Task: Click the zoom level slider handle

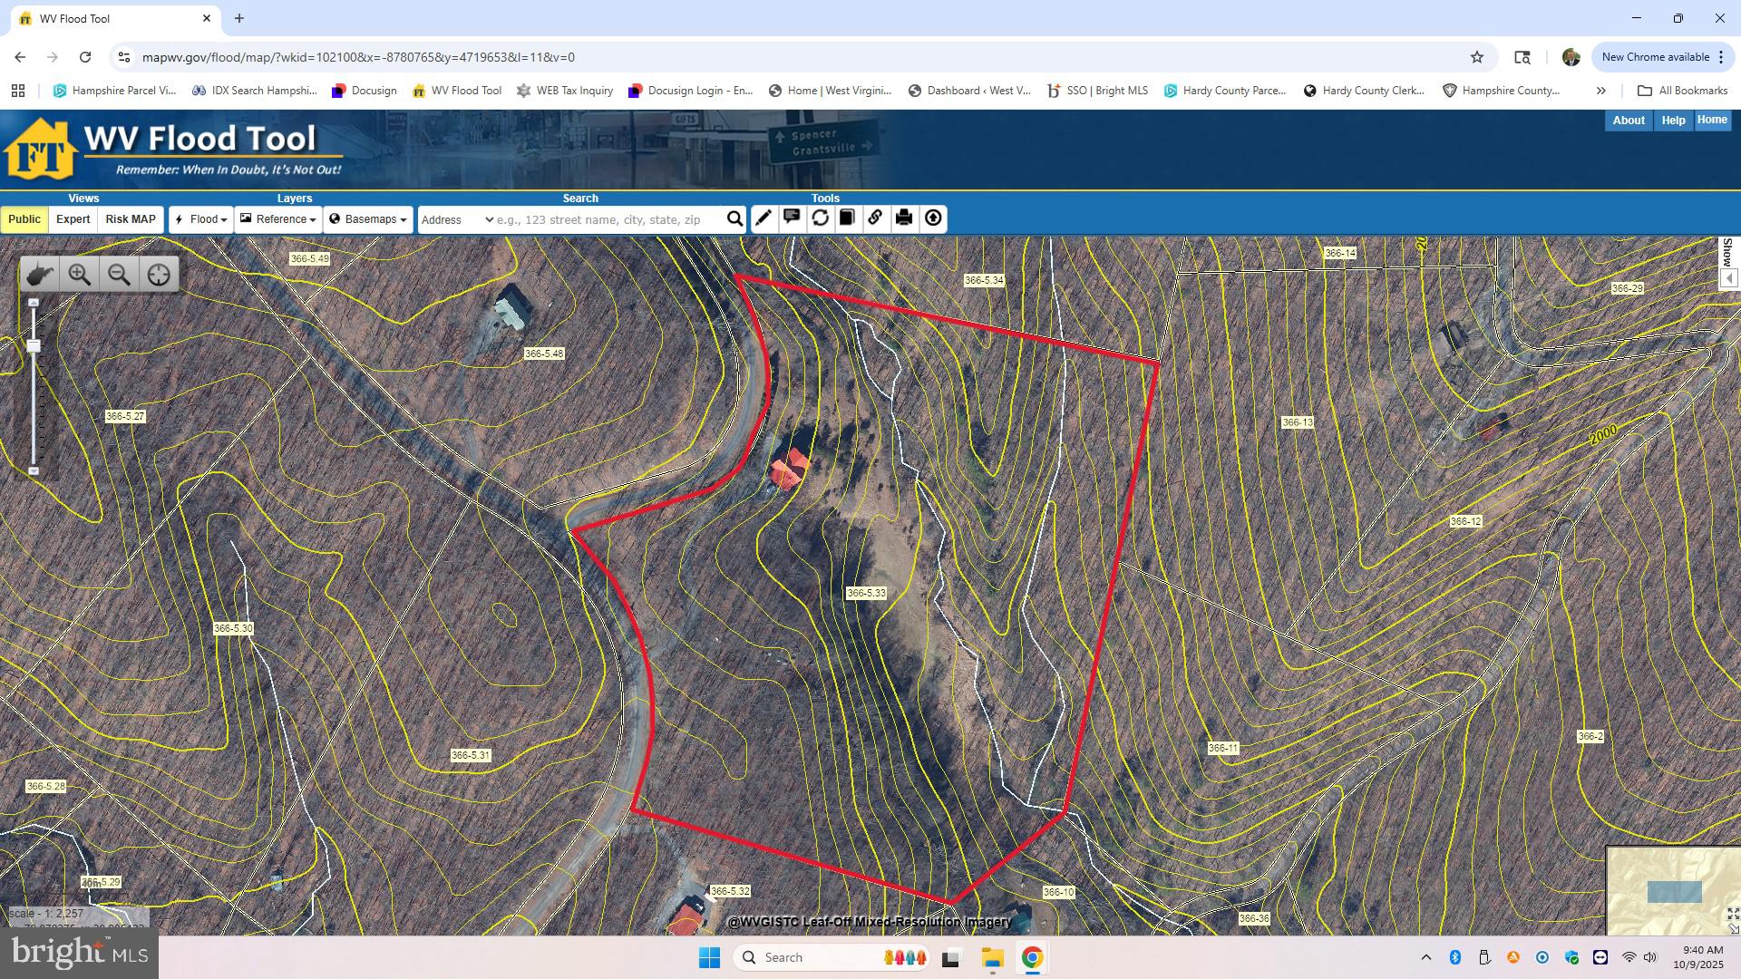Action: (34, 346)
